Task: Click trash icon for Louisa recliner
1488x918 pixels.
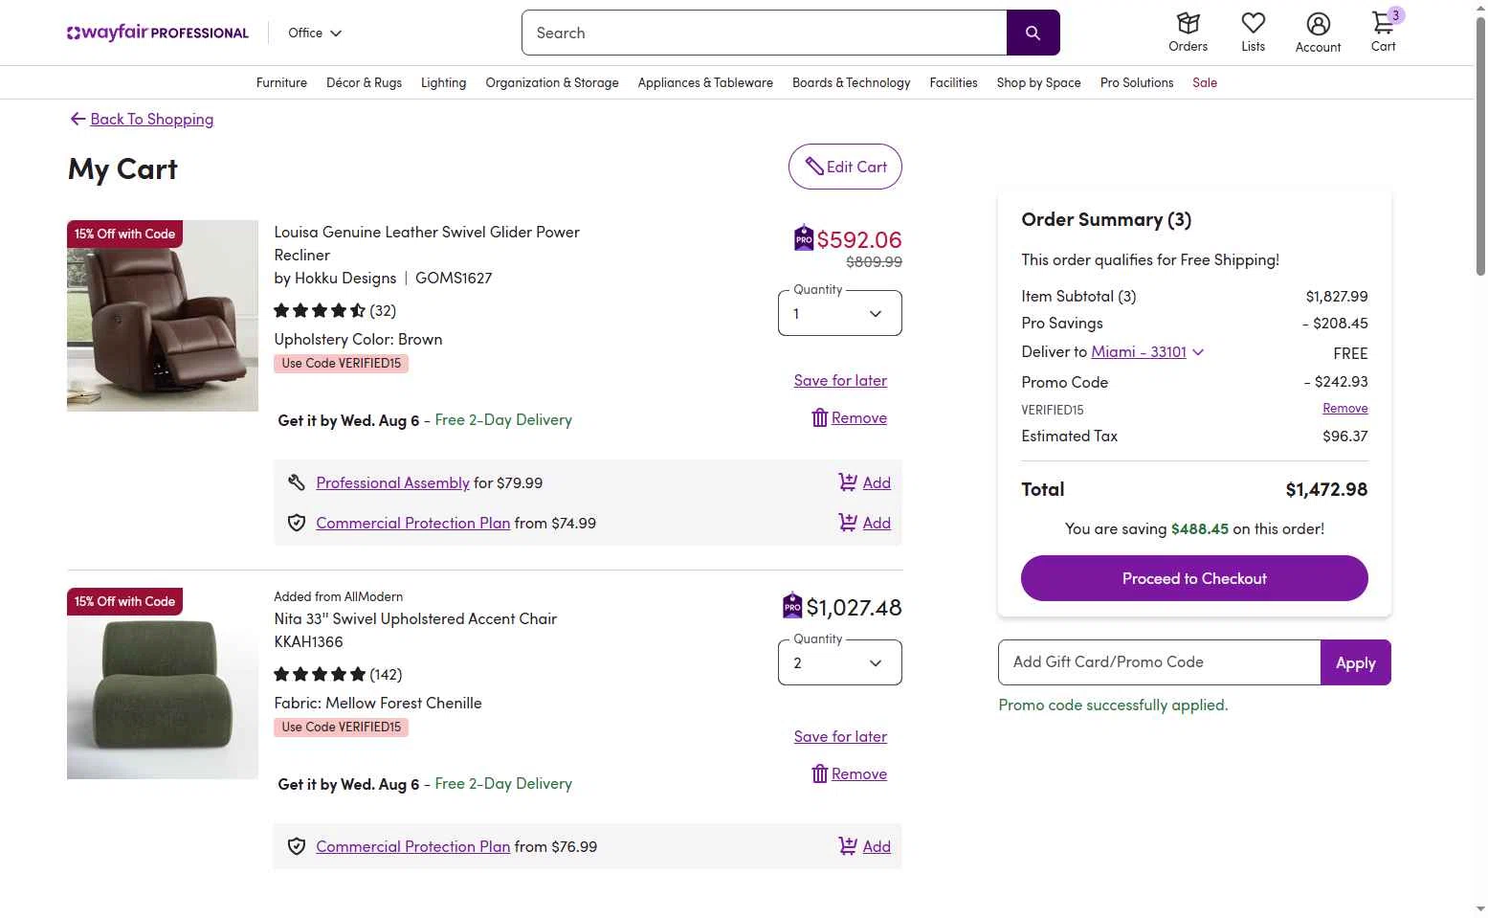Action: click(819, 417)
